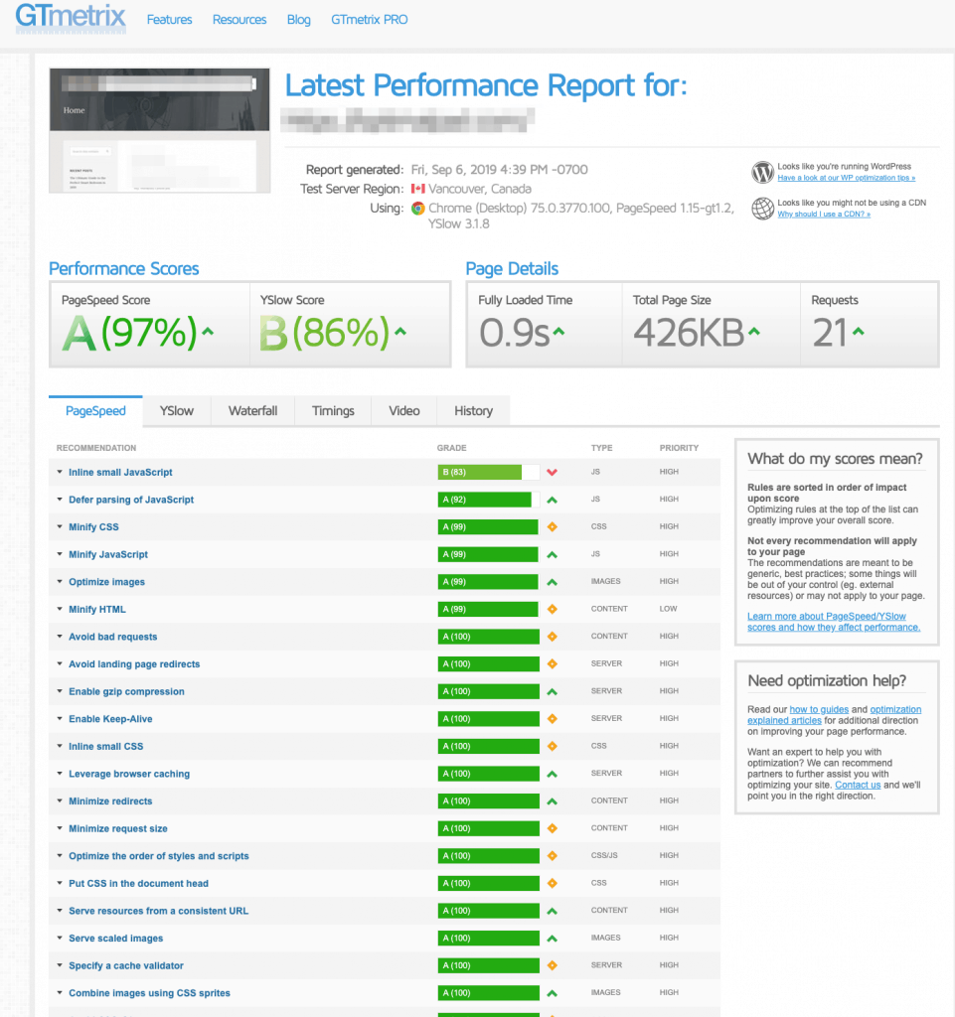This screenshot has width=955, height=1017.
Task: Click up arrow next to Total Page Size
Action: (x=754, y=332)
